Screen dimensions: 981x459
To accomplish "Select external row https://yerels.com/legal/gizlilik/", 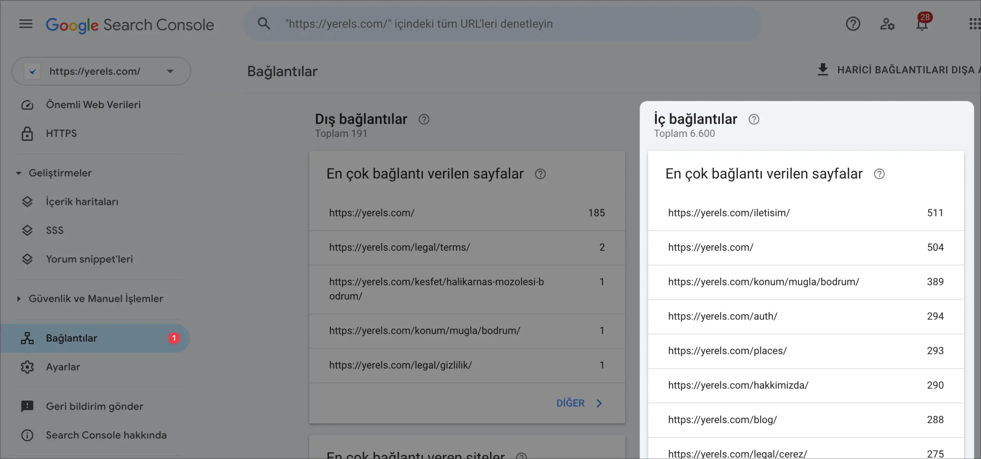I will (467, 365).
